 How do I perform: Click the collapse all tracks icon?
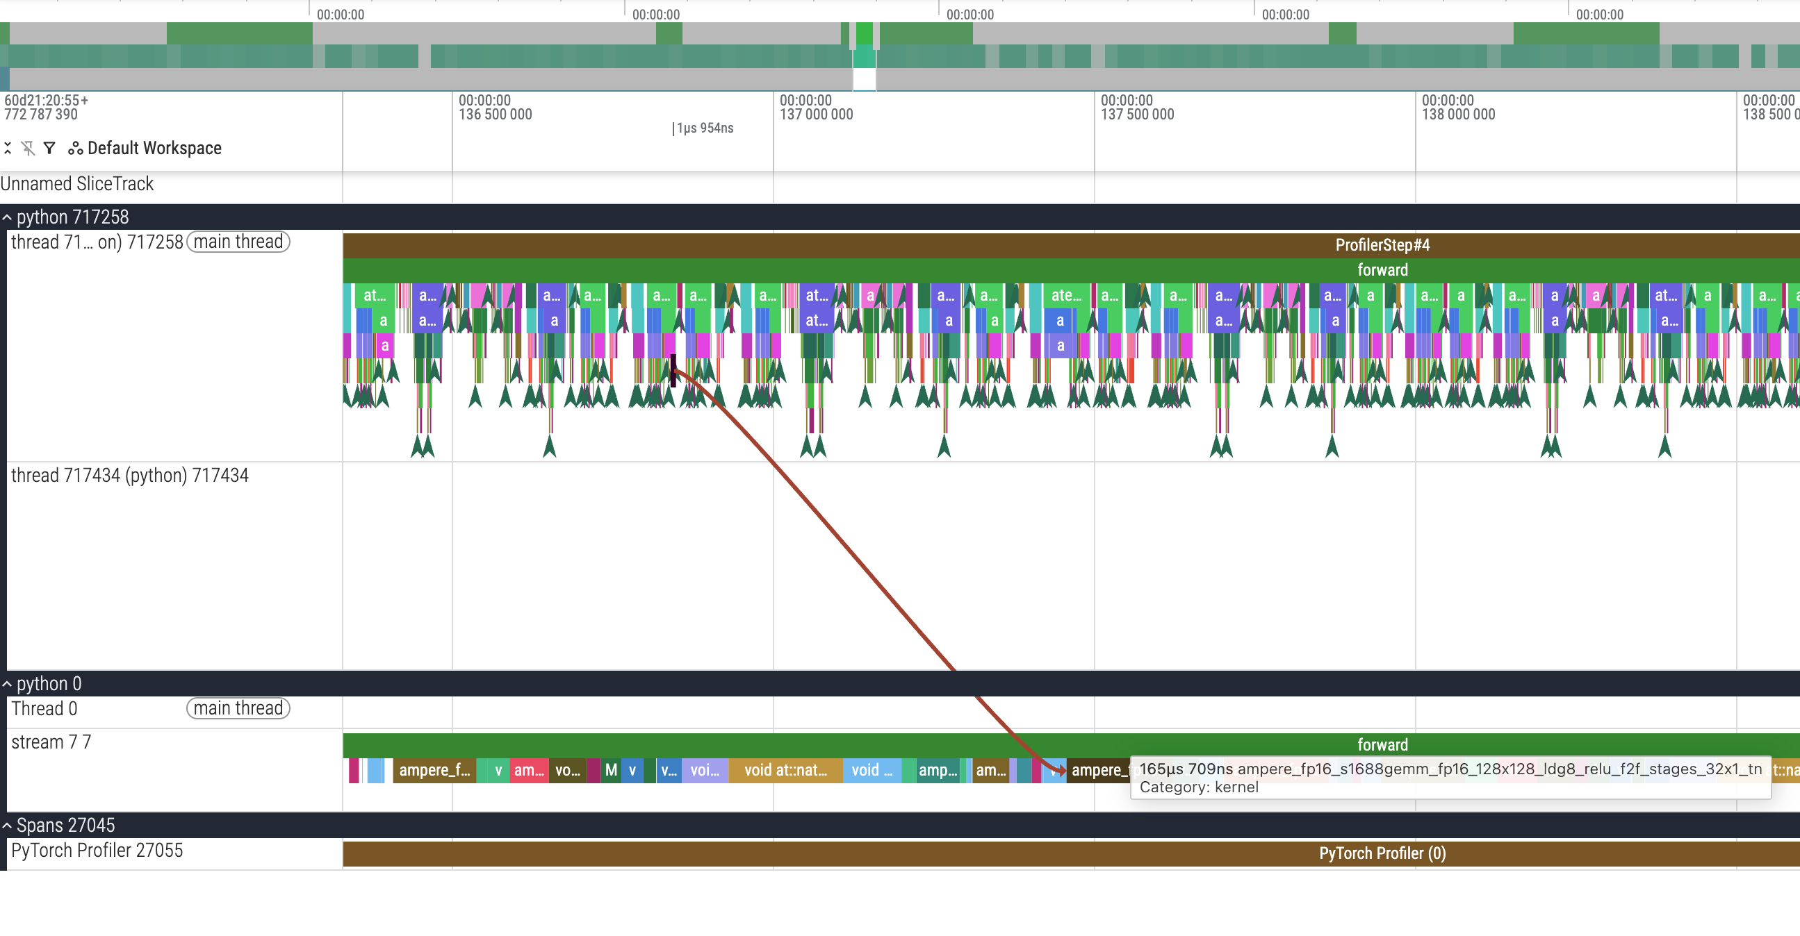[x=8, y=148]
